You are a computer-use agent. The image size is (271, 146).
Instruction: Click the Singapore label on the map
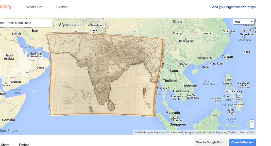coord(178,124)
